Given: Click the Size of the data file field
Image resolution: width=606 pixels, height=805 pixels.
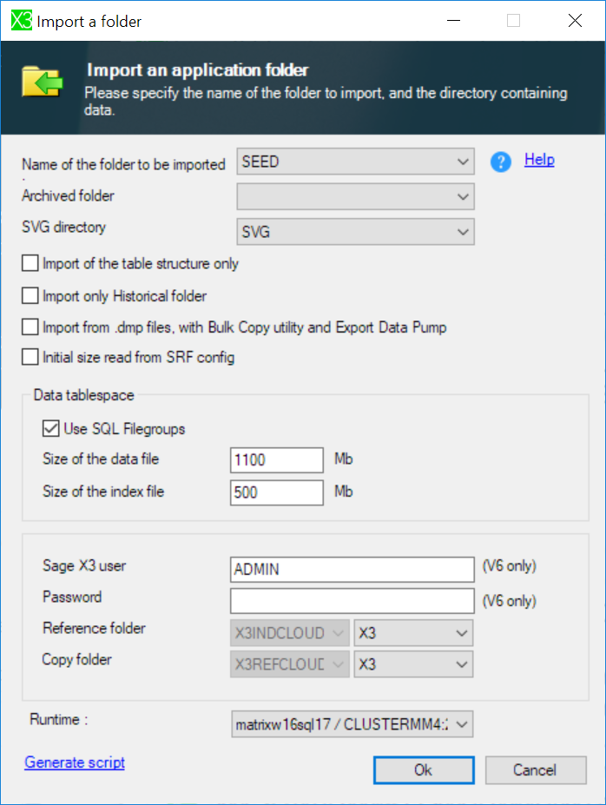Looking at the screenshot, I should [x=277, y=460].
